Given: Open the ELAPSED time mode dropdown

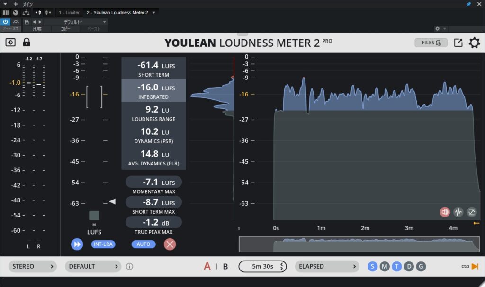Looking at the screenshot, I should pos(327,266).
